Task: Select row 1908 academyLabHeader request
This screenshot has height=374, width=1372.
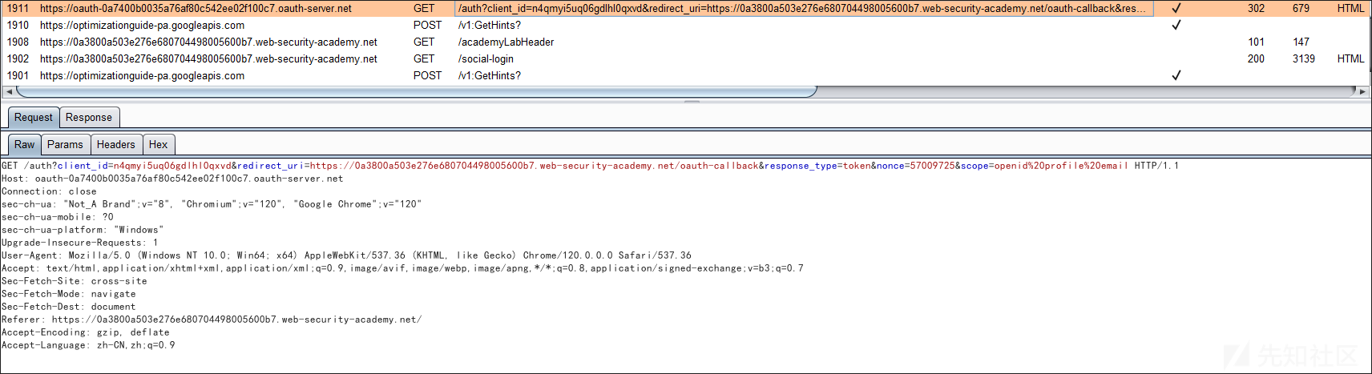Action: pyautogui.click(x=685, y=42)
